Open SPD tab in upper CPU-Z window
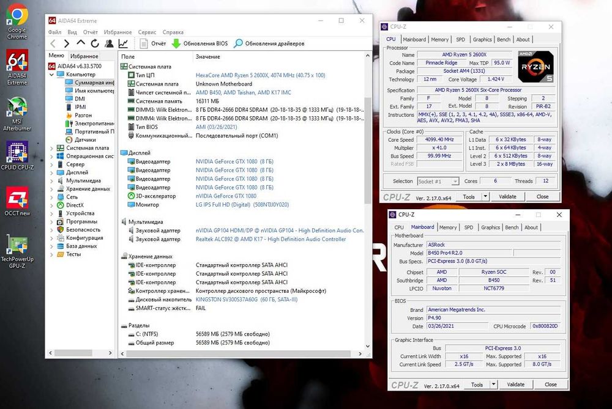This screenshot has height=409, width=612. point(461,39)
